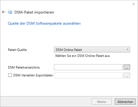Click the heading Quelle der DSM Softwarepakete auswählen

[x=44, y=23]
